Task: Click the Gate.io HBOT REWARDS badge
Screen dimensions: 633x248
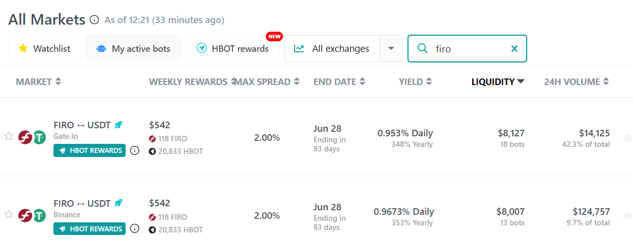Action: pyautogui.click(x=89, y=150)
